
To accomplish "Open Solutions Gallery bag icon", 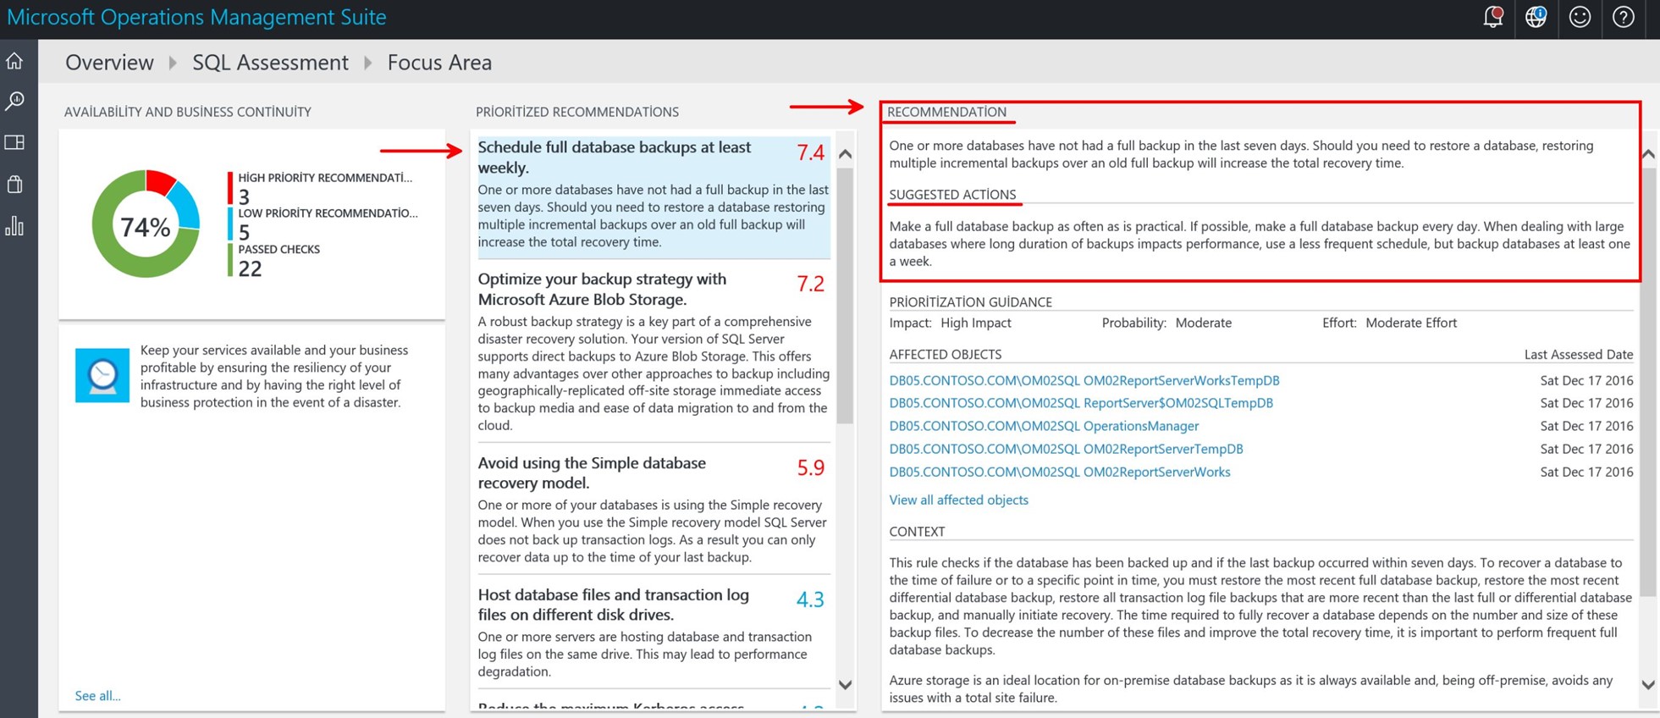I will pyautogui.click(x=14, y=184).
